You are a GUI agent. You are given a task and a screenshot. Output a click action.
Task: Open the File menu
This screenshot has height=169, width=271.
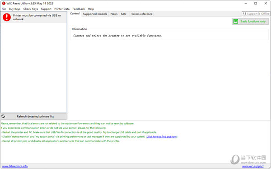click(4, 9)
